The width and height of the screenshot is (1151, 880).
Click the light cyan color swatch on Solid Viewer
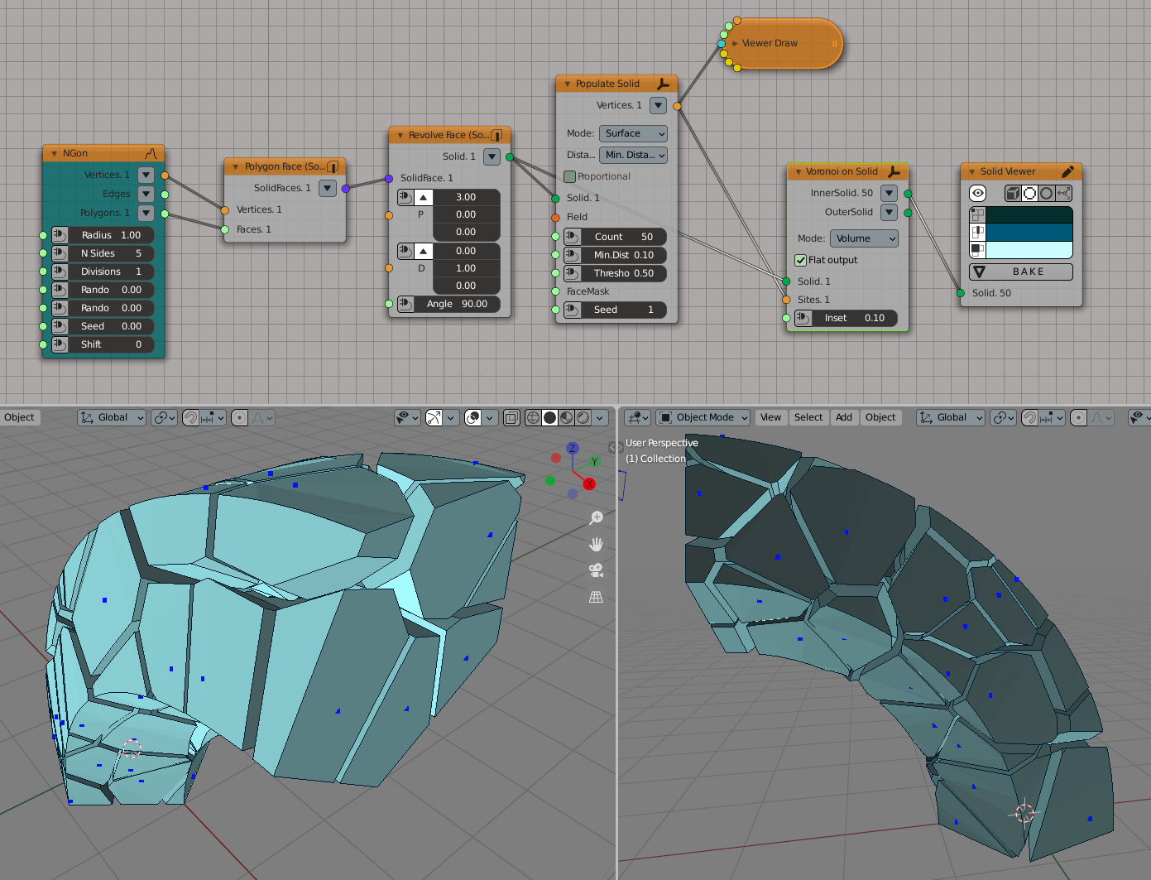coord(1030,249)
